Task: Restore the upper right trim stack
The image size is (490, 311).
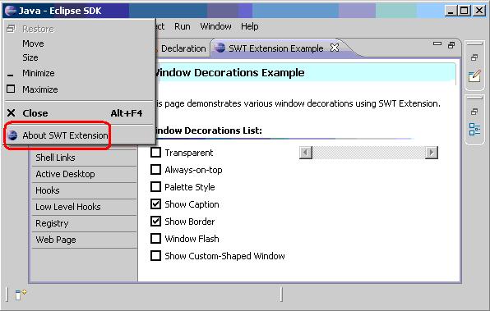Action: click(474, 57)
